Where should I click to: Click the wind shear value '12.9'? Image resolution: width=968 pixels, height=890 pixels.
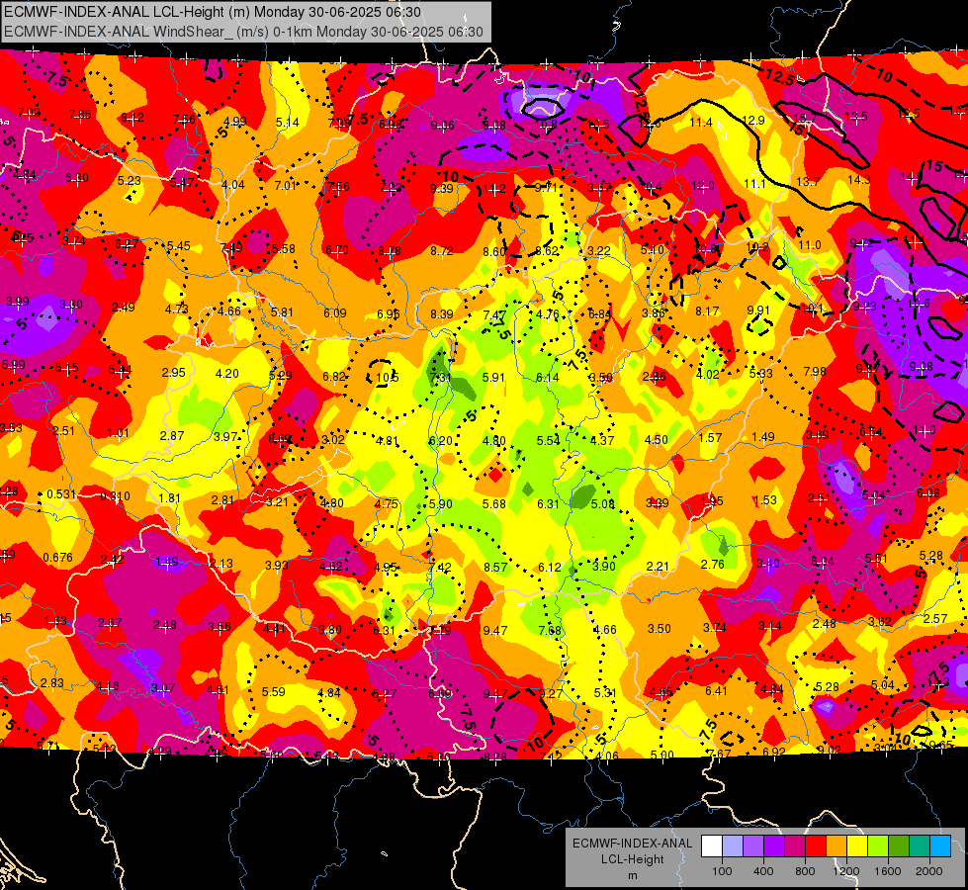click(x=753, y=121)
